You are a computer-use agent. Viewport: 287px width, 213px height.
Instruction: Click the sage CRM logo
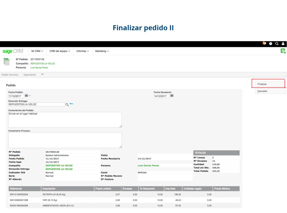click(12, 51)
